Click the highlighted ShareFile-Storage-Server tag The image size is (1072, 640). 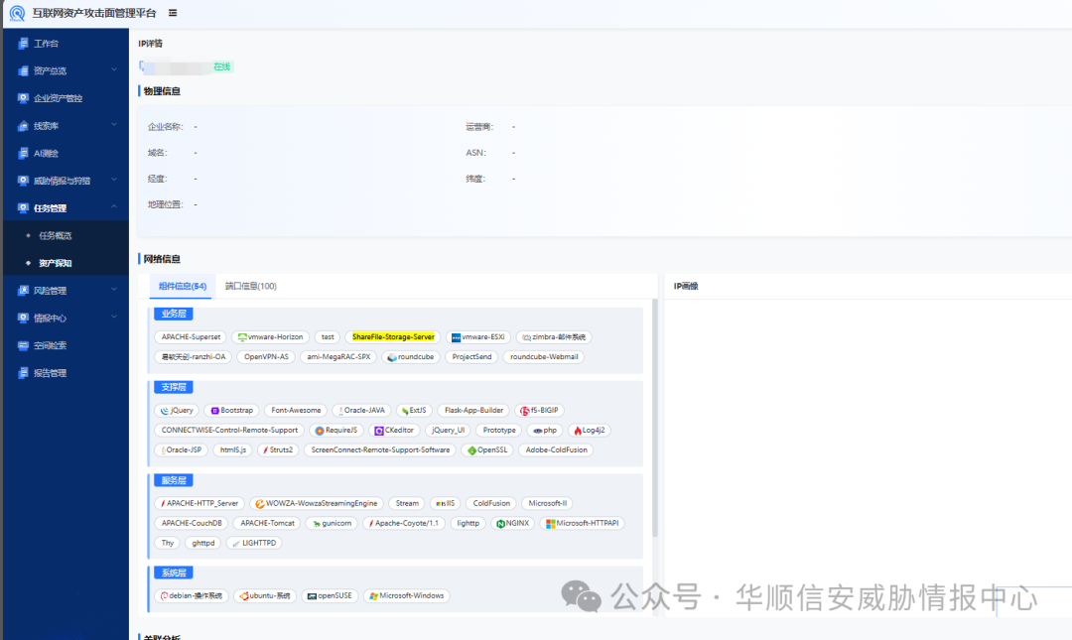click(x=393, y=337)
